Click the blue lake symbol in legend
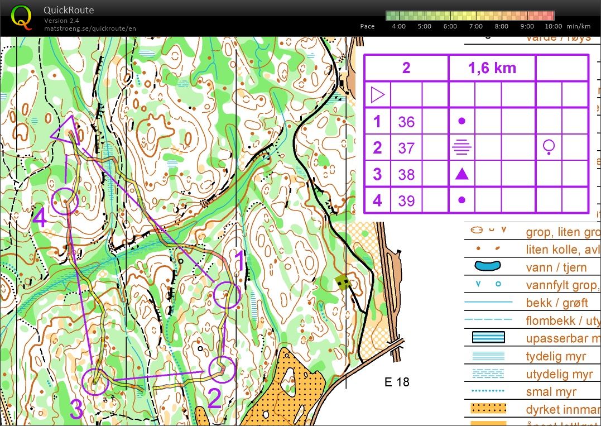 (x=488, y=266)
